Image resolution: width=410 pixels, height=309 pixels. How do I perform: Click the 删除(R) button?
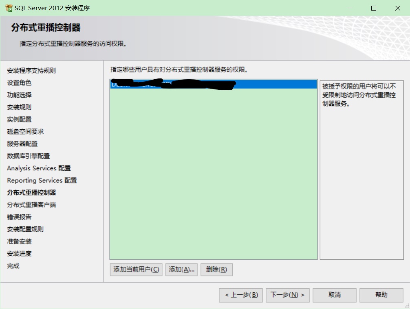coord(216,270)
